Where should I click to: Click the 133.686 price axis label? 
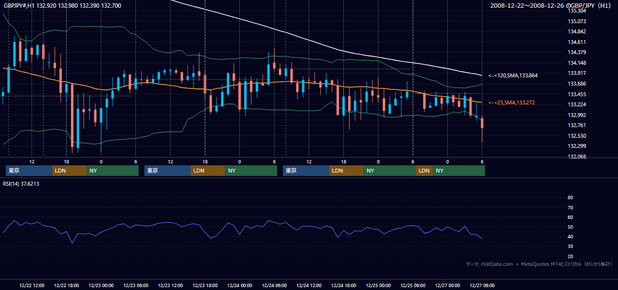pyautogui.click(x=577, y=84)
